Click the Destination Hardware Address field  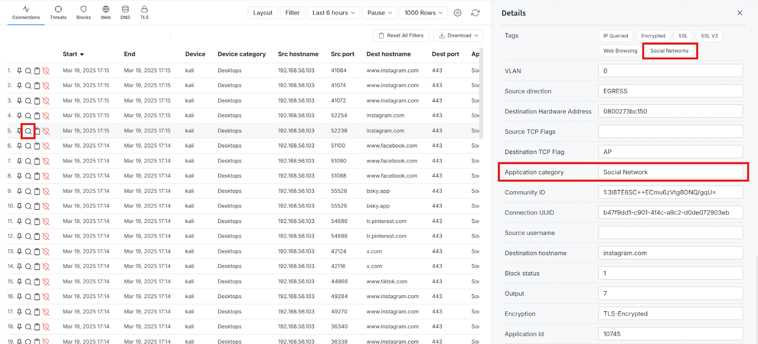click(670, 112)
